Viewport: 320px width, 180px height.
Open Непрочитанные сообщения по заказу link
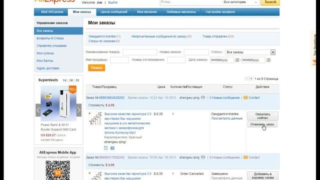click(x=161, y=36)
